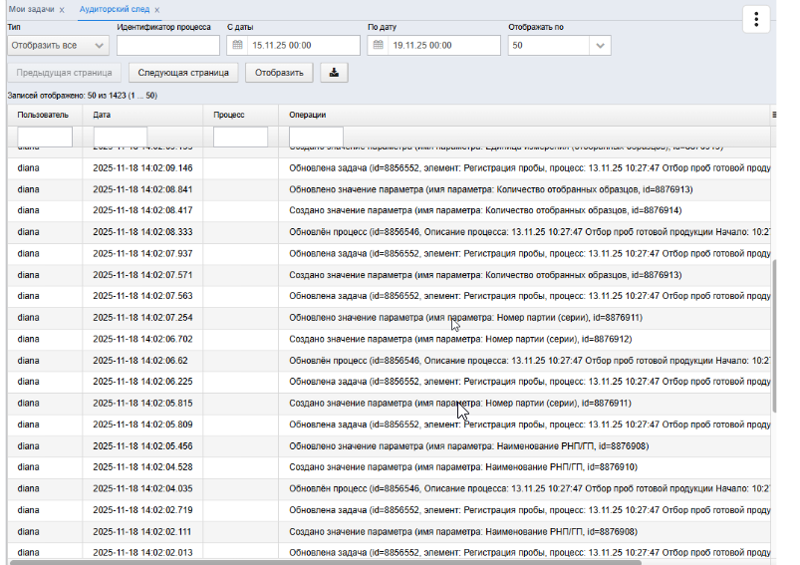800x565 pixels.
Task: Focus the Пользователь column filter field
Action: coord(45,137)
